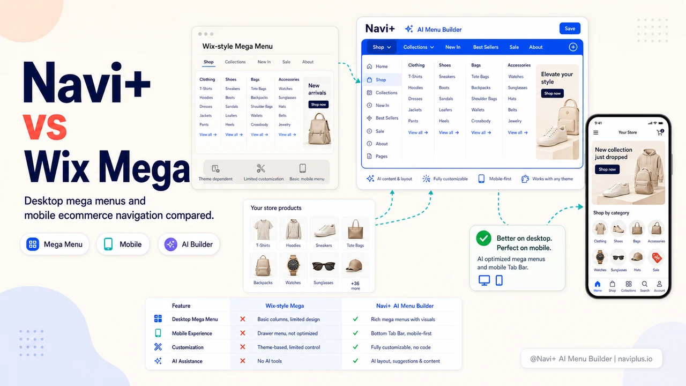Expand the Collections dropdown in Navi+ blue menu bar
This screenshot has height=386, width=686.
tap(419, 47)
